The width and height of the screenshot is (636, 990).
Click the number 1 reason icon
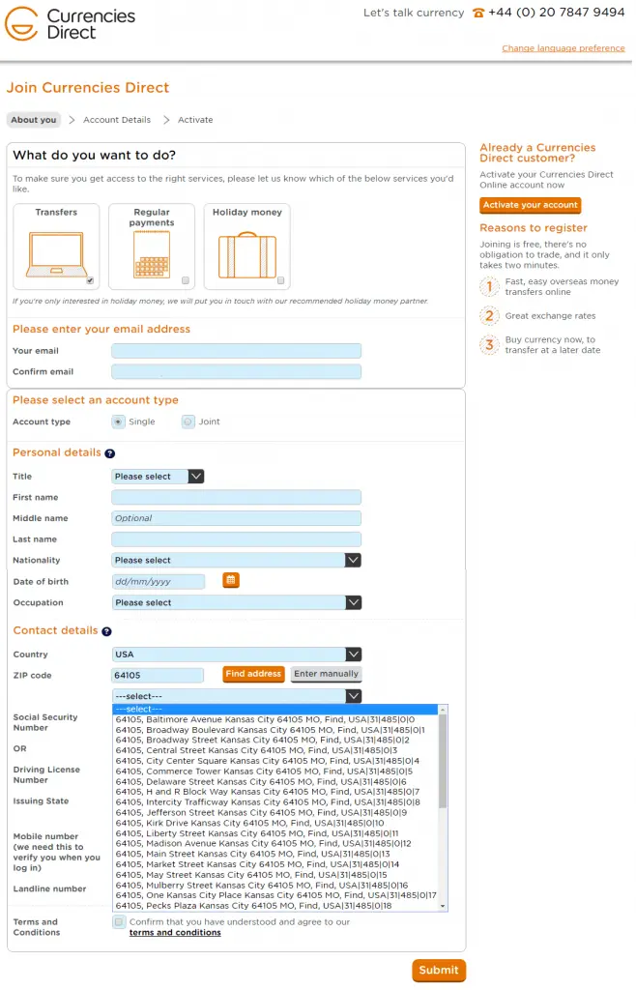489,286
